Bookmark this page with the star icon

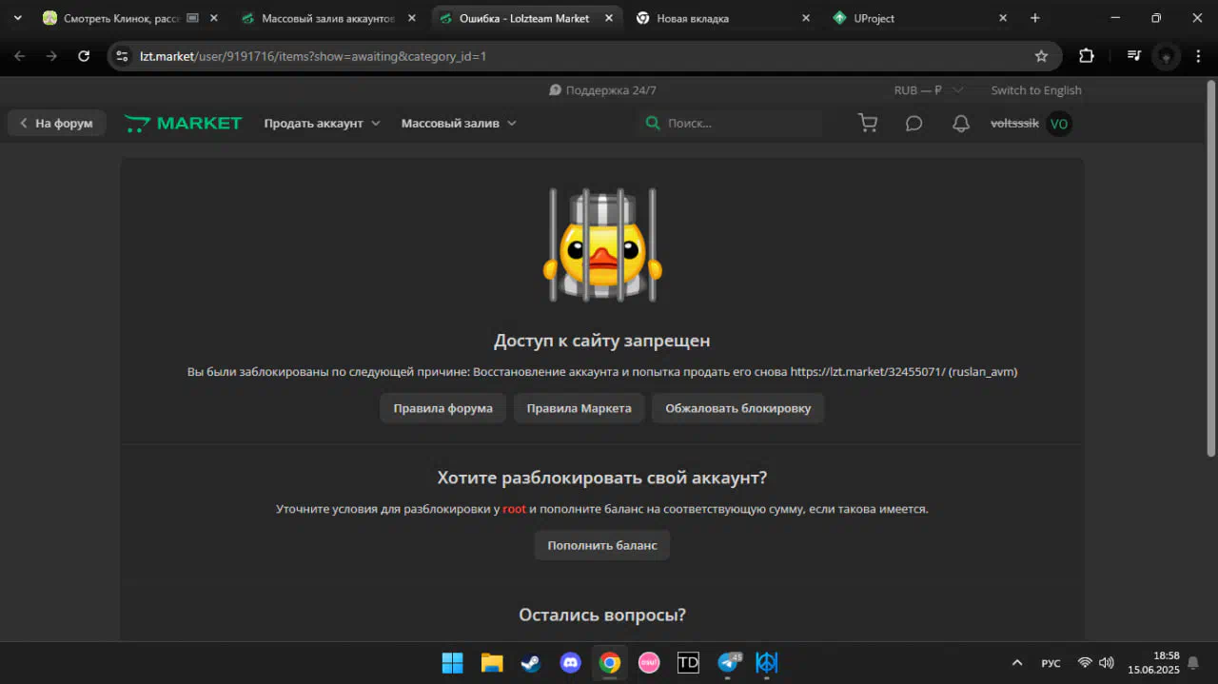(x=1041, y=56)
